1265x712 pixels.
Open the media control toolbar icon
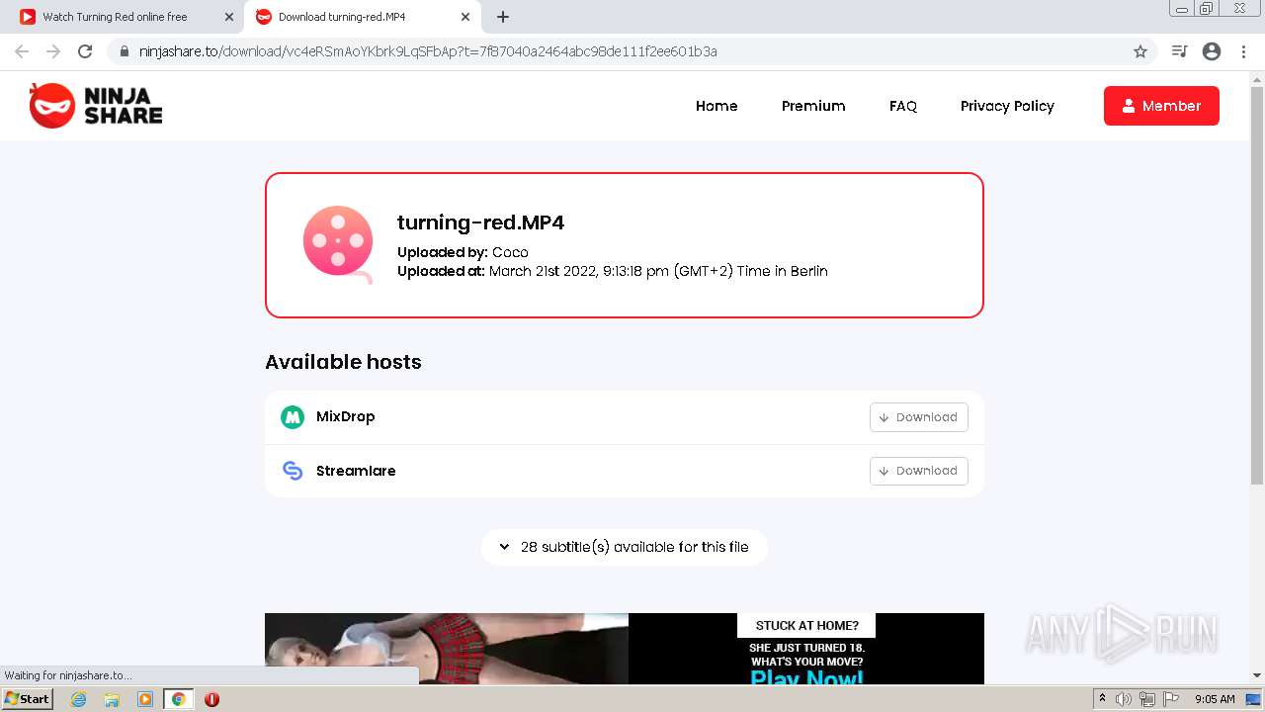pos(1179,51)
